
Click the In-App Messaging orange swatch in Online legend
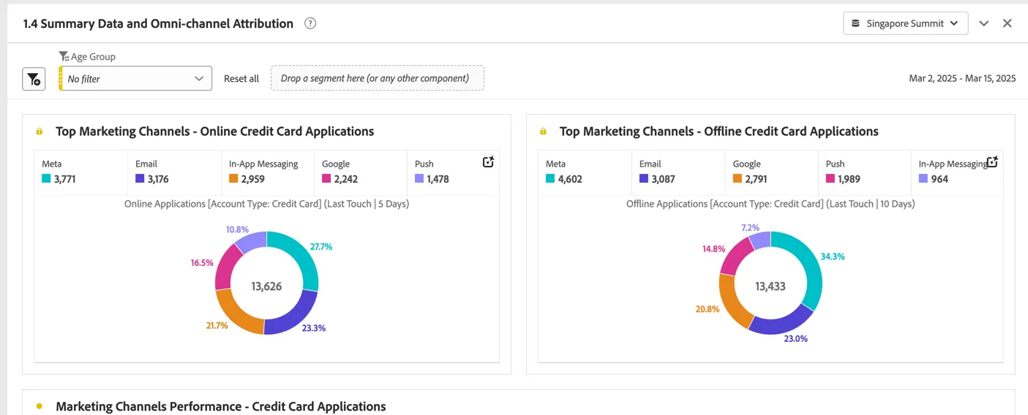coord(233,178)
